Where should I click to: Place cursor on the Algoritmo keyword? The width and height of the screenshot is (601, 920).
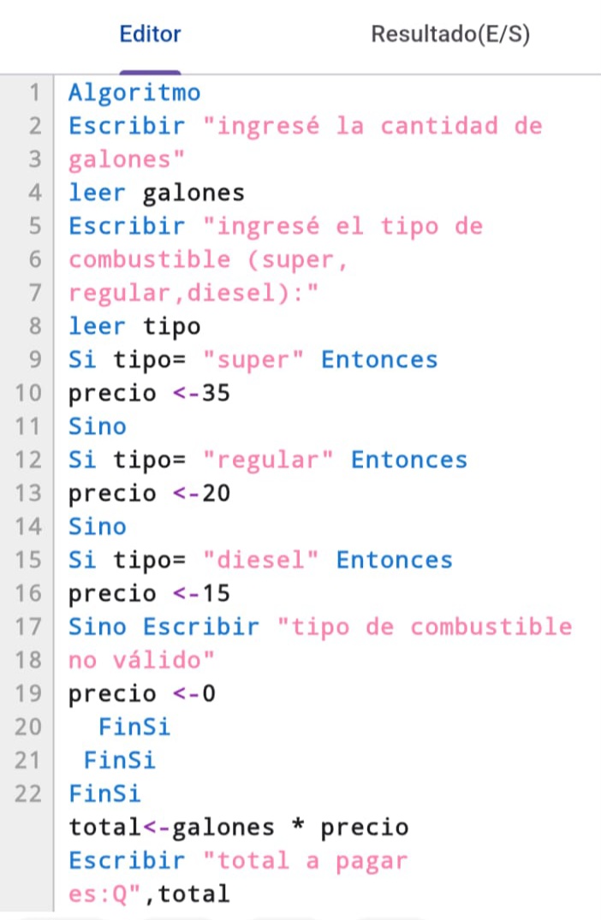pos(134,92)
